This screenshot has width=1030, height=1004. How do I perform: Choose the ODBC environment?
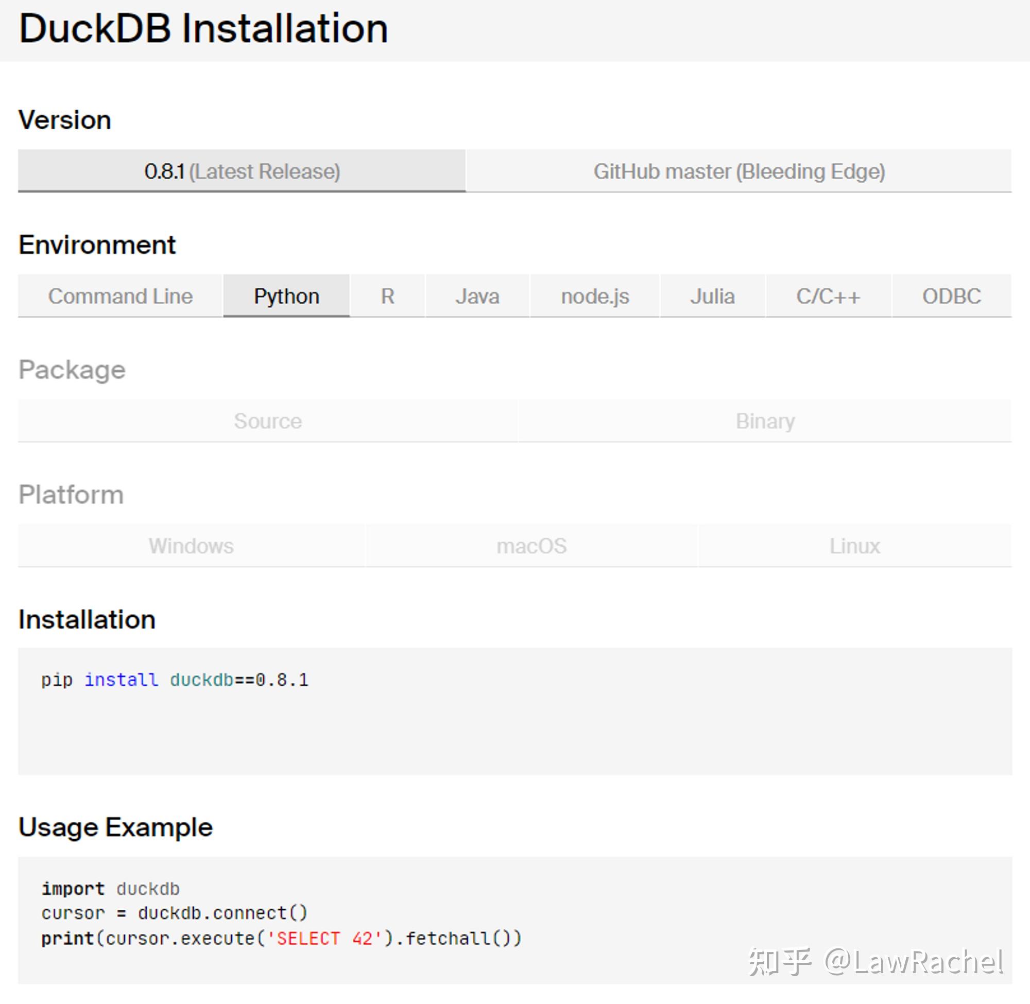(x=951, y=296)
